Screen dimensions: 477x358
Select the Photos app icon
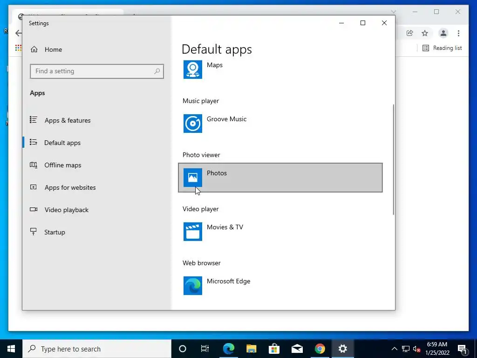(192, 178)
